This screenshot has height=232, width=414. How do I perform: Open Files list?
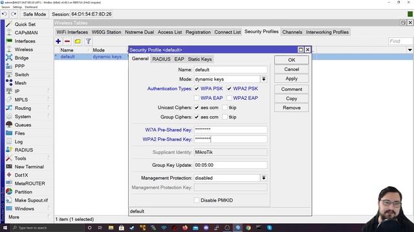pos(19,133)
